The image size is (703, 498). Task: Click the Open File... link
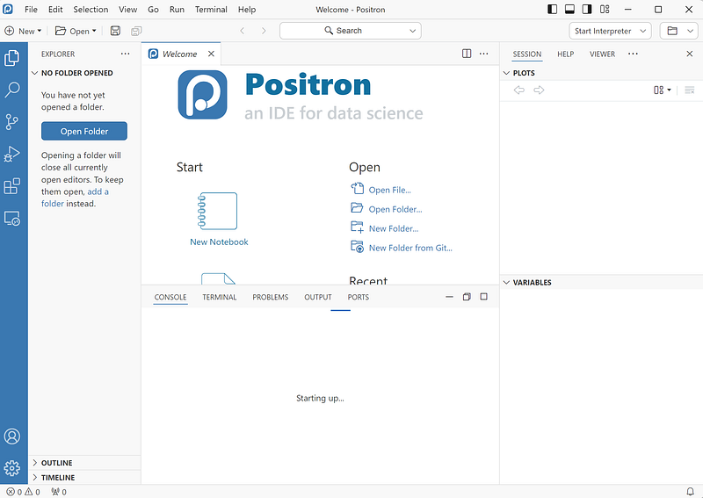389,190
